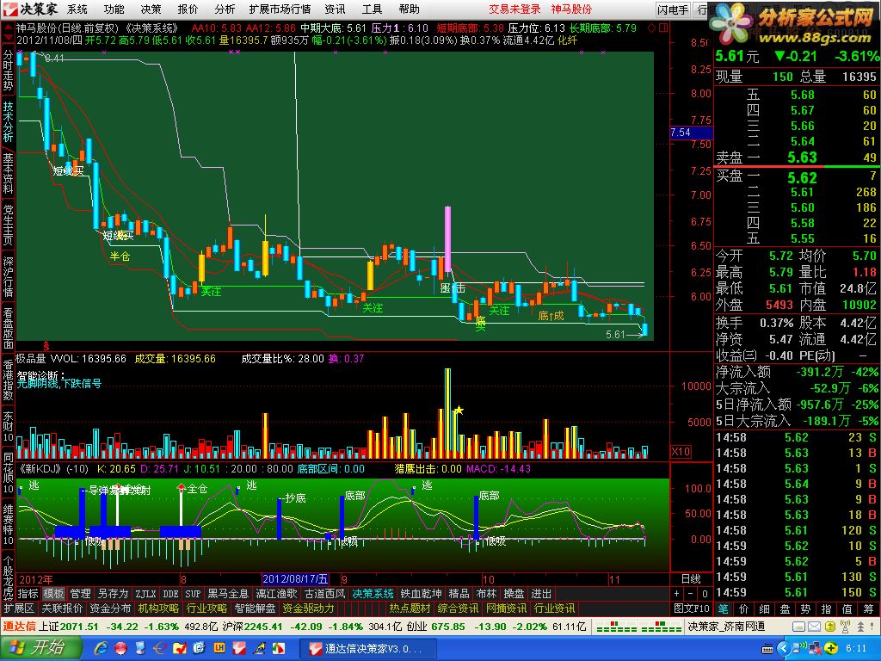This screenshot has height=661, width=881.
Task: Open the 关联报价 tab
Action: [62, 608]
